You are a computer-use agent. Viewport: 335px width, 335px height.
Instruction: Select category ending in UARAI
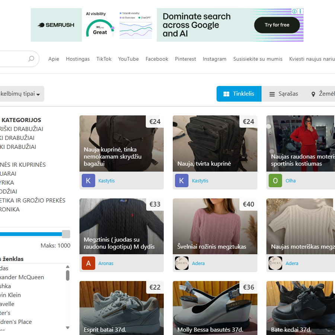point(8,174)
